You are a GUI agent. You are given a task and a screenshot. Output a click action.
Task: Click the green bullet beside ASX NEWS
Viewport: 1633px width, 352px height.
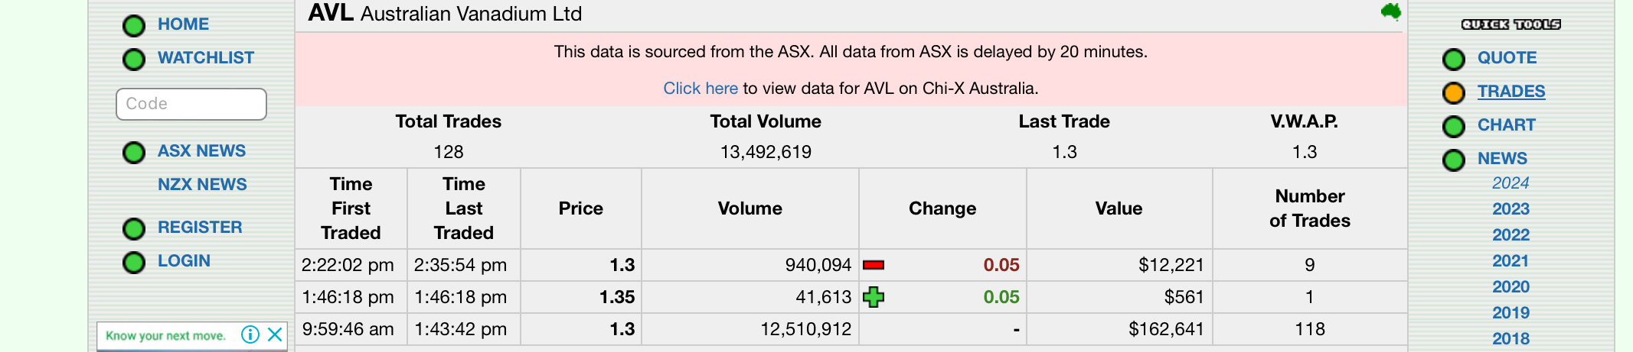(134, 153)
